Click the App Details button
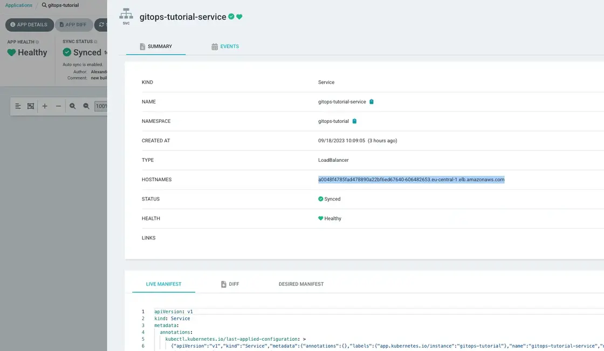The height and width of the screenshot is (351, 604). 29,25
